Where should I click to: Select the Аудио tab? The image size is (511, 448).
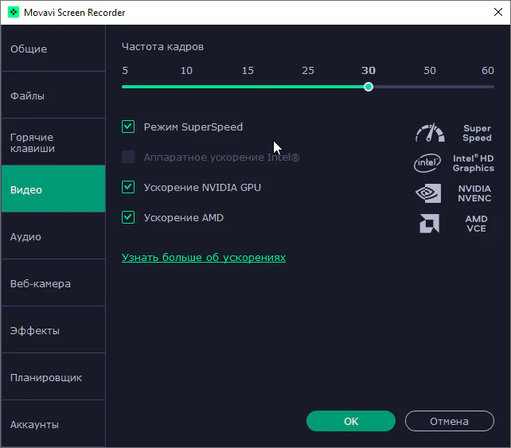click(x=53, y=236)
